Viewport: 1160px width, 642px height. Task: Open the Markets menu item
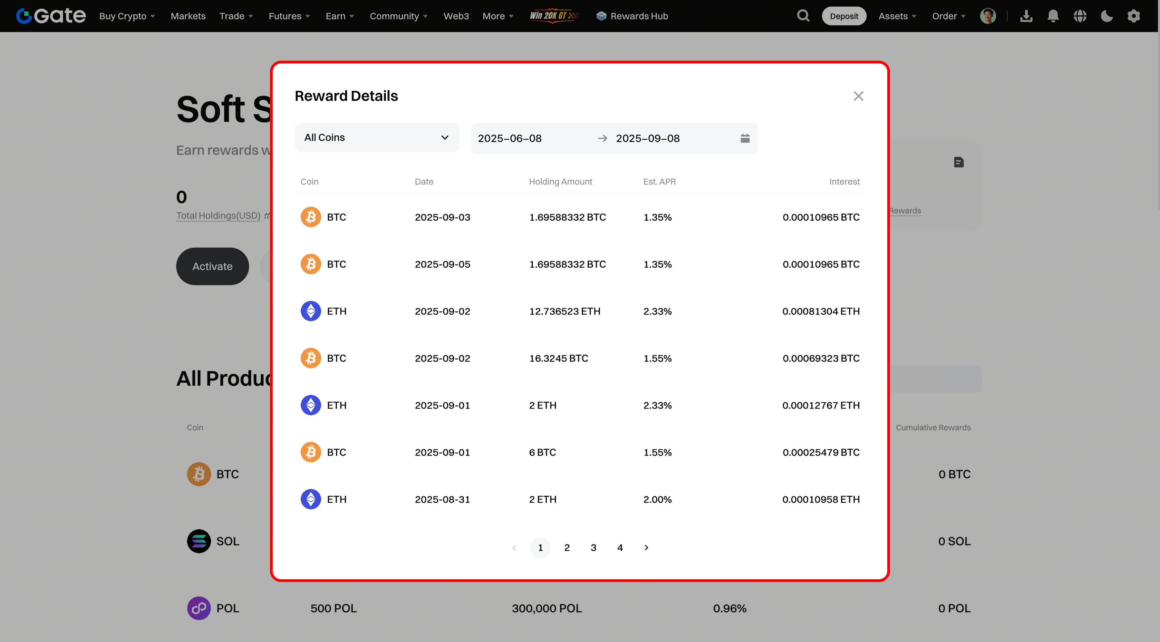pyautogui.click(x=188, y=16)
